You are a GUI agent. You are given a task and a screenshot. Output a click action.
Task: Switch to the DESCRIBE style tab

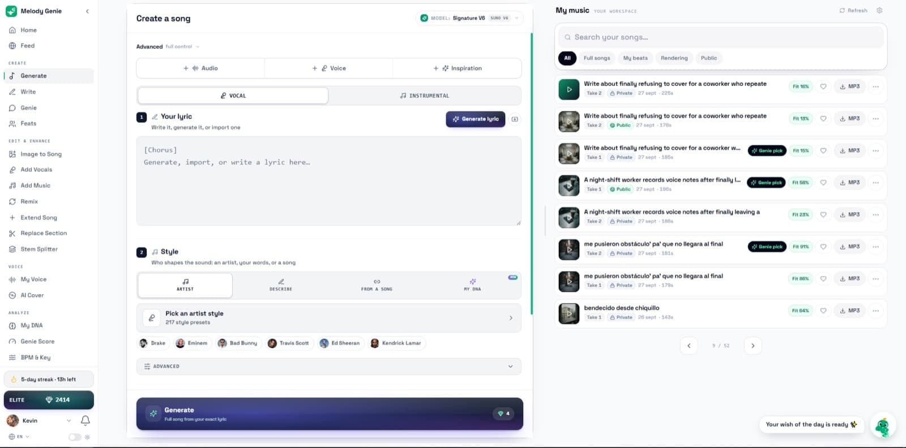click(x=281, y=285)
